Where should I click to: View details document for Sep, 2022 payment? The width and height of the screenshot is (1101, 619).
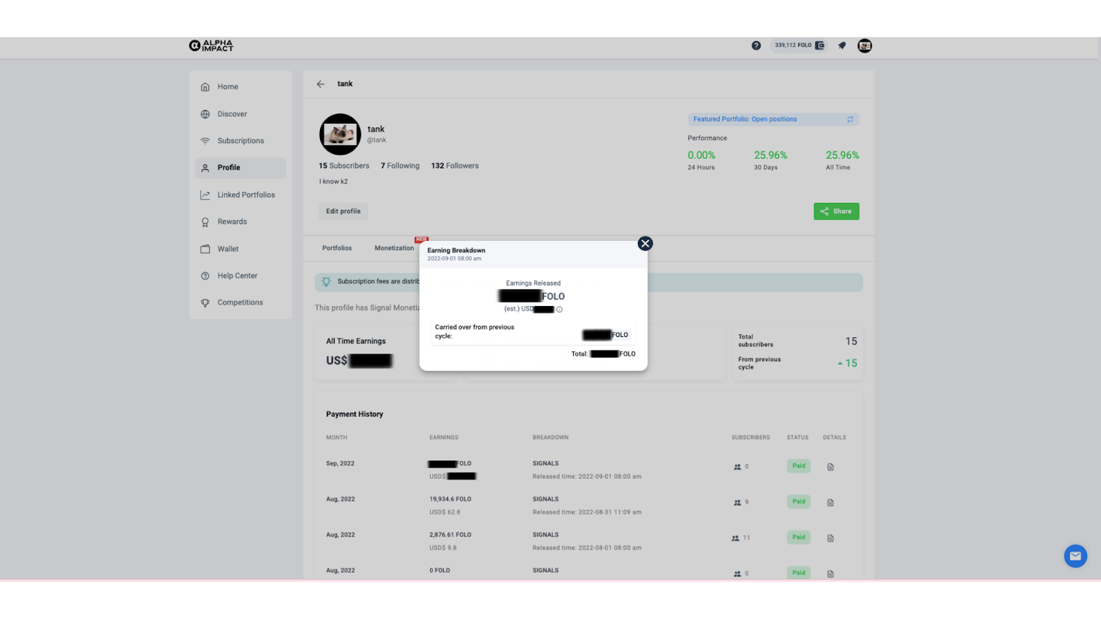(x=831, y=467)
